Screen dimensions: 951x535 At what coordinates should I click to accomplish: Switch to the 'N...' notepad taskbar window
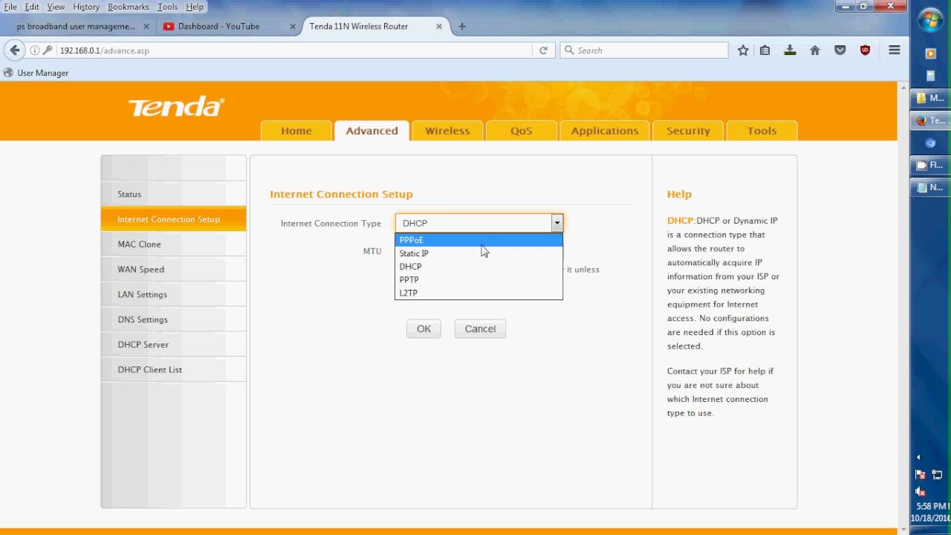(x=931, y=187)
